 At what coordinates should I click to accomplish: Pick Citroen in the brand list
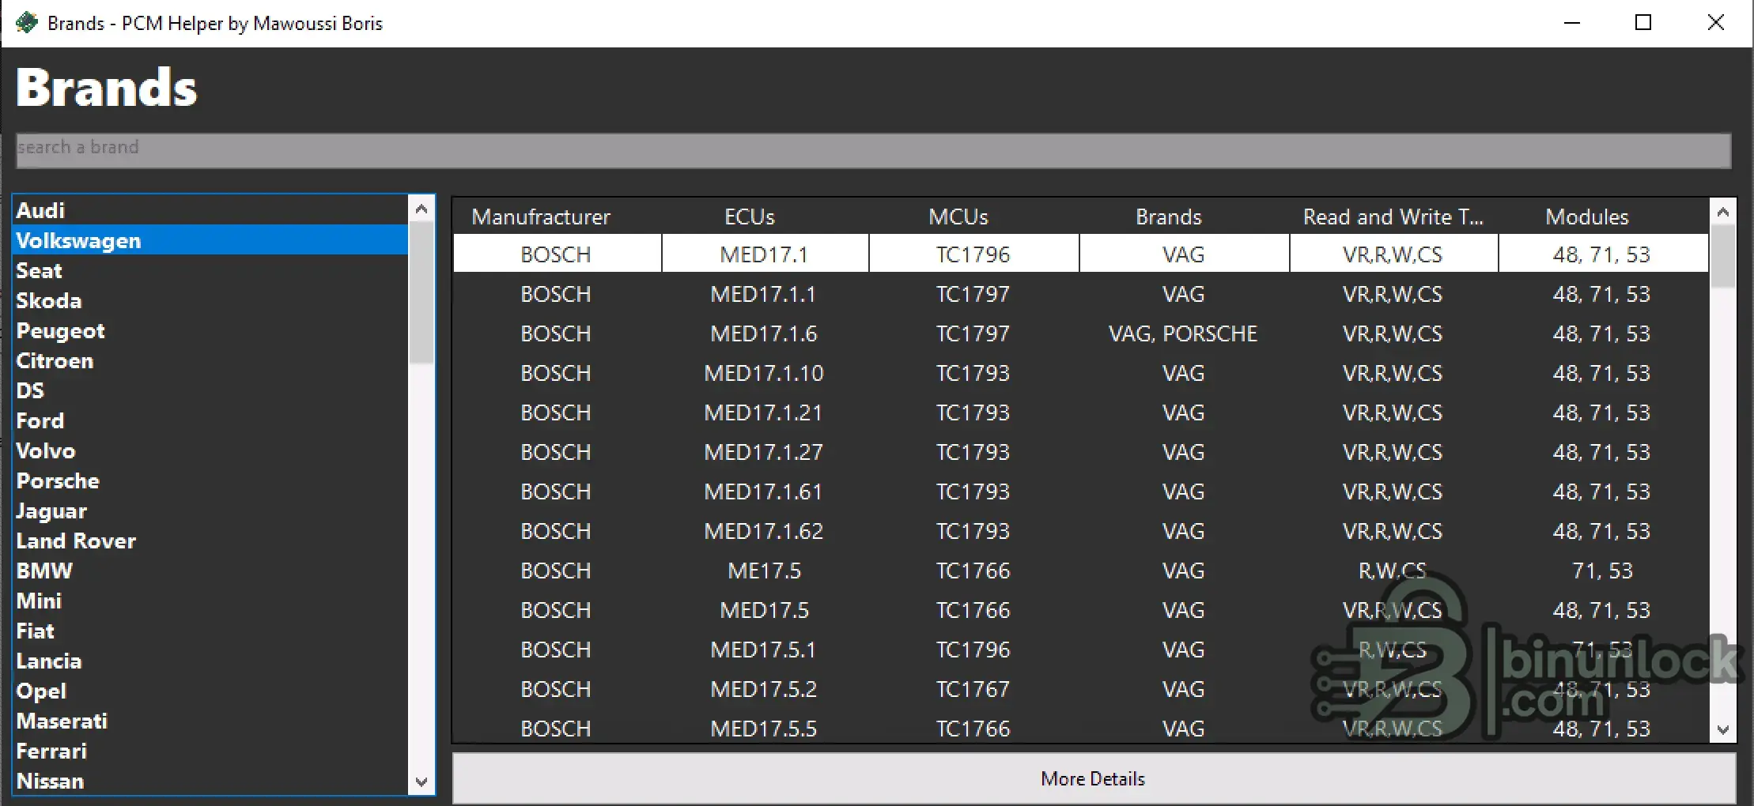210,361
